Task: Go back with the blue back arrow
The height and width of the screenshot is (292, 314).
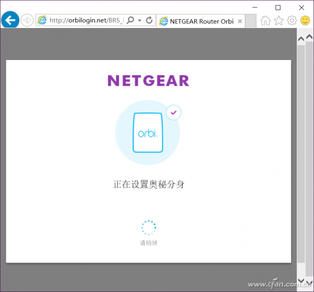Action: click(x=10, y=20)
